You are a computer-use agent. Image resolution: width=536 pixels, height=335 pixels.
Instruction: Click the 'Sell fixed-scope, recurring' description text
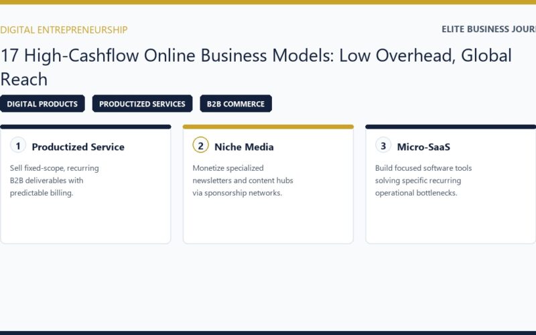click(54, 180)
